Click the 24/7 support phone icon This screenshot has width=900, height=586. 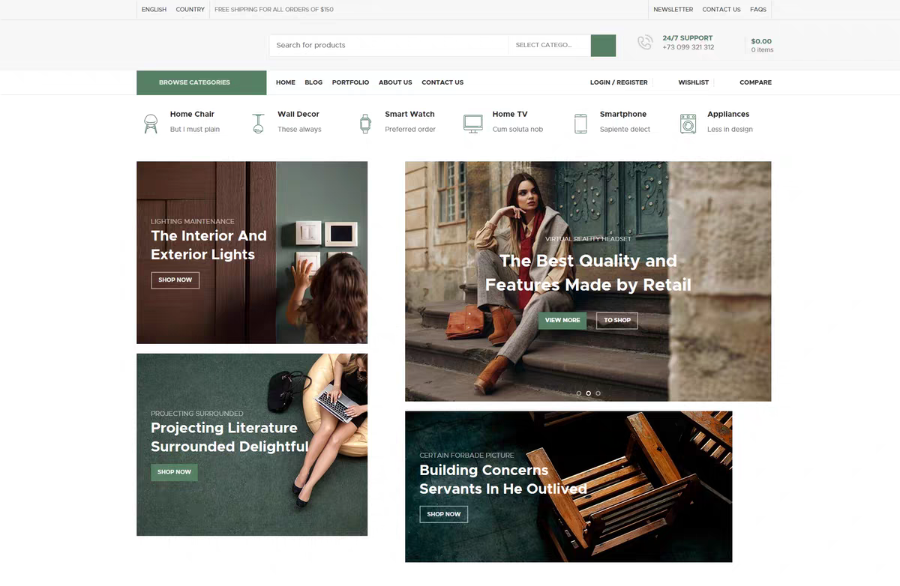click(x=645, y=43)
